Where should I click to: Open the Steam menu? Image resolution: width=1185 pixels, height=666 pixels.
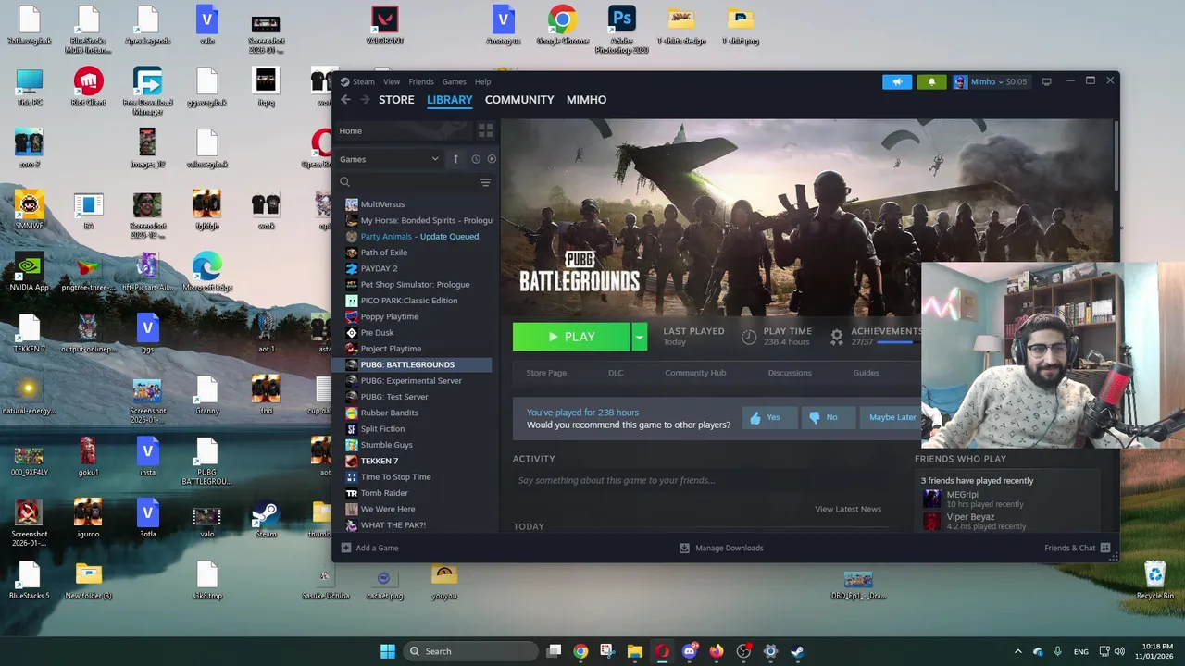(363, 81)
